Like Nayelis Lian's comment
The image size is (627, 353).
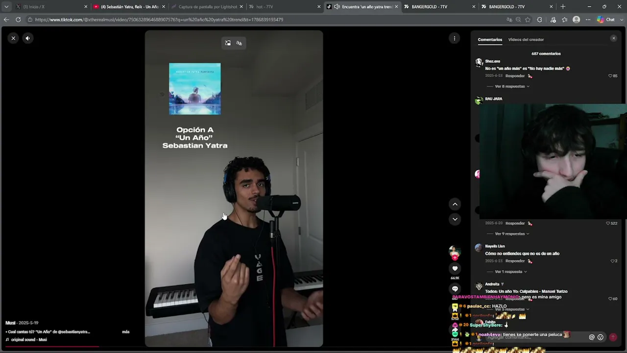point(612,261)
